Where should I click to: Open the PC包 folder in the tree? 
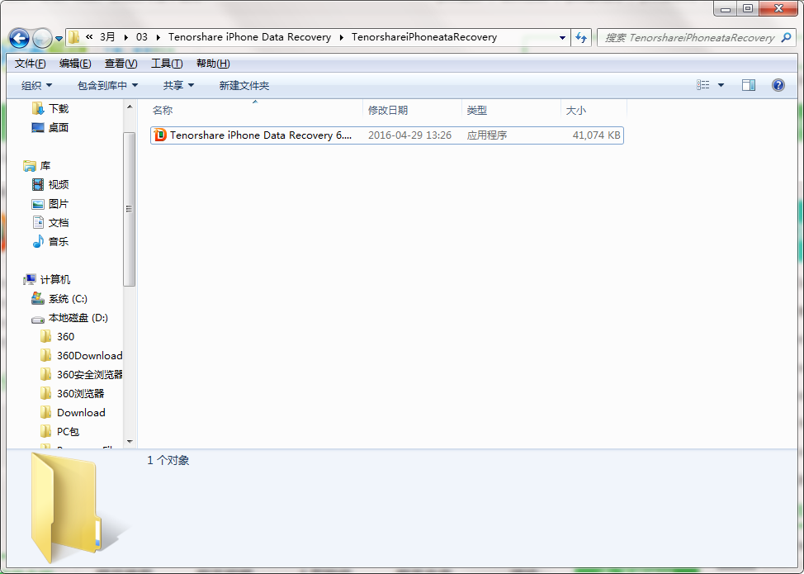pyautogui.click(x=69, y=432)
